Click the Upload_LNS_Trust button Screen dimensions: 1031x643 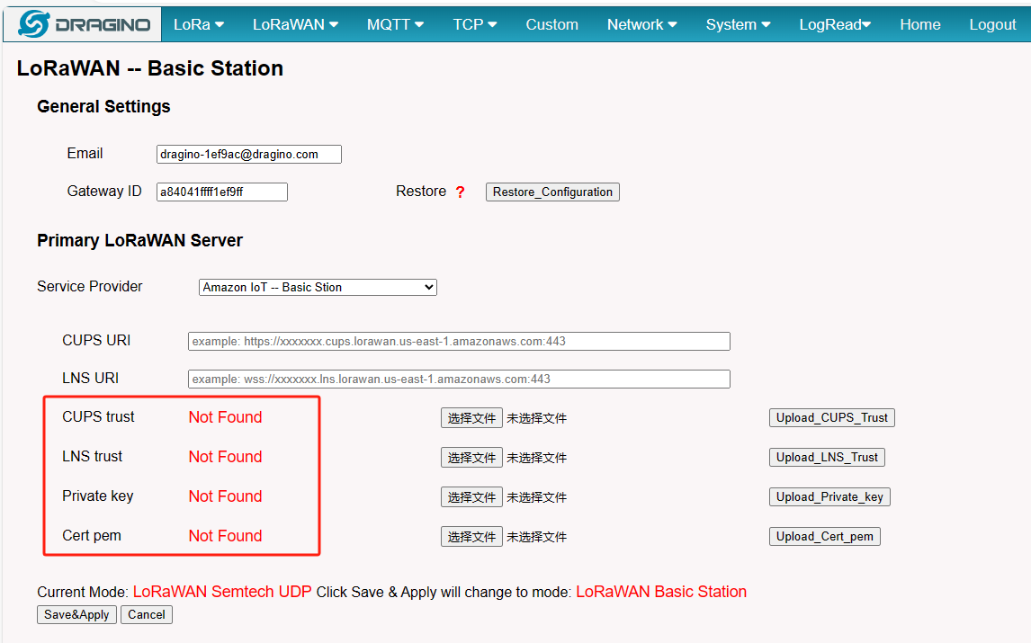pyautogui.click(x=827, y=457)
